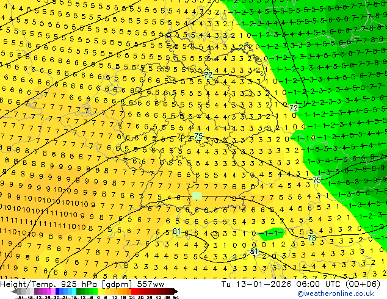Click the "Tu 13-01-2026 06:00 UTC (00+06)" timestamp
This screenshot has width=387, height=299.
pyautogui.click(x=300, y=284)
